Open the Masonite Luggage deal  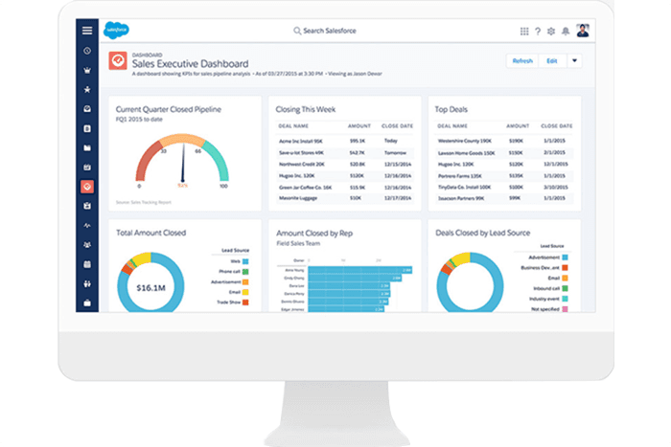298,198
